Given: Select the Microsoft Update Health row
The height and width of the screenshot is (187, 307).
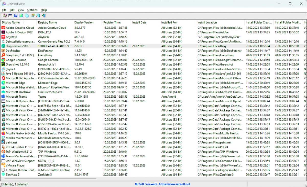Looking at the screenshot, I should click(153, 101).
